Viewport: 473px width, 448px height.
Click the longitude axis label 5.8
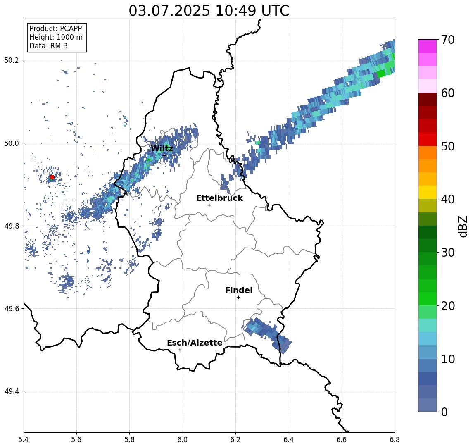point(130,440)
